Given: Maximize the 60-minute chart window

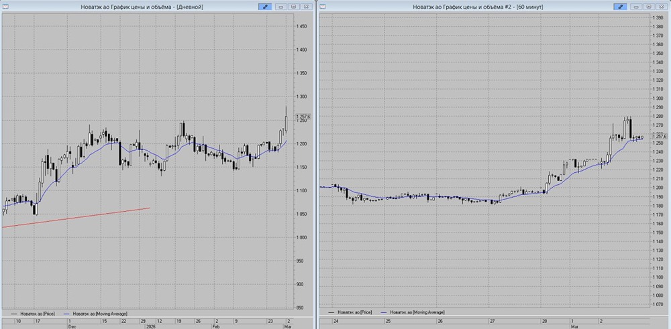Looking at the screenshot, I should [649, 7].
